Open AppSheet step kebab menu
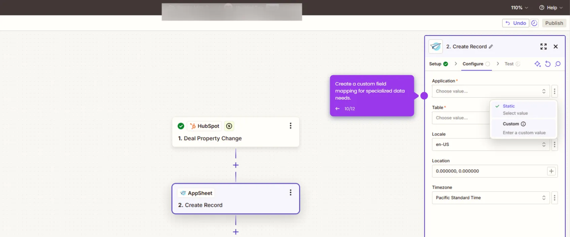The image size is (570, 237). 290,192
